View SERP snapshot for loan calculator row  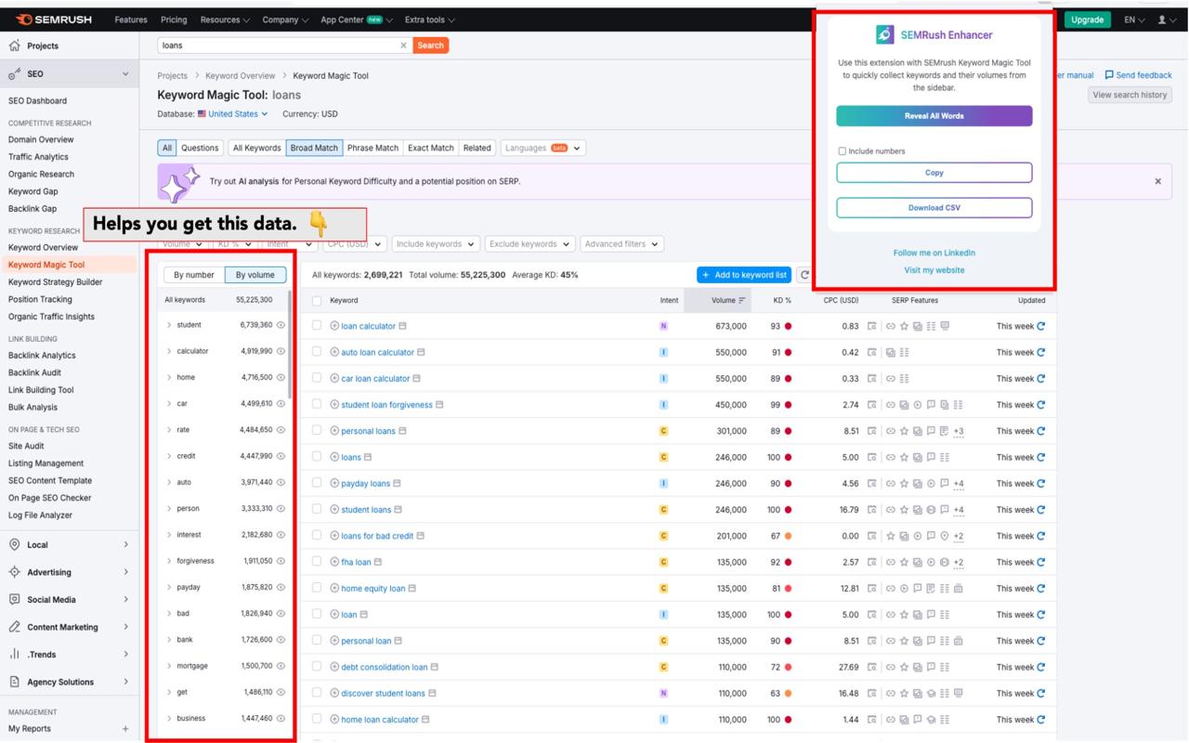coord(872,326)
